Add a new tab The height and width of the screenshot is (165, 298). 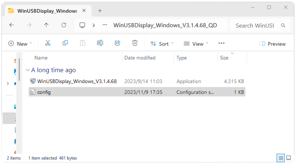[x=99, y=11]
